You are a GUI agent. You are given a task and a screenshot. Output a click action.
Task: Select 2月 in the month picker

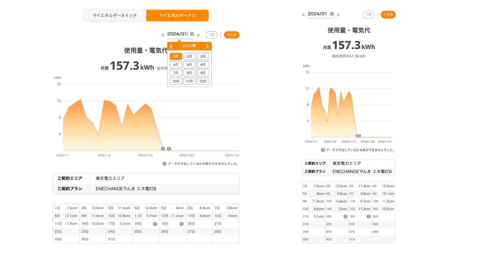click(189, 56)
